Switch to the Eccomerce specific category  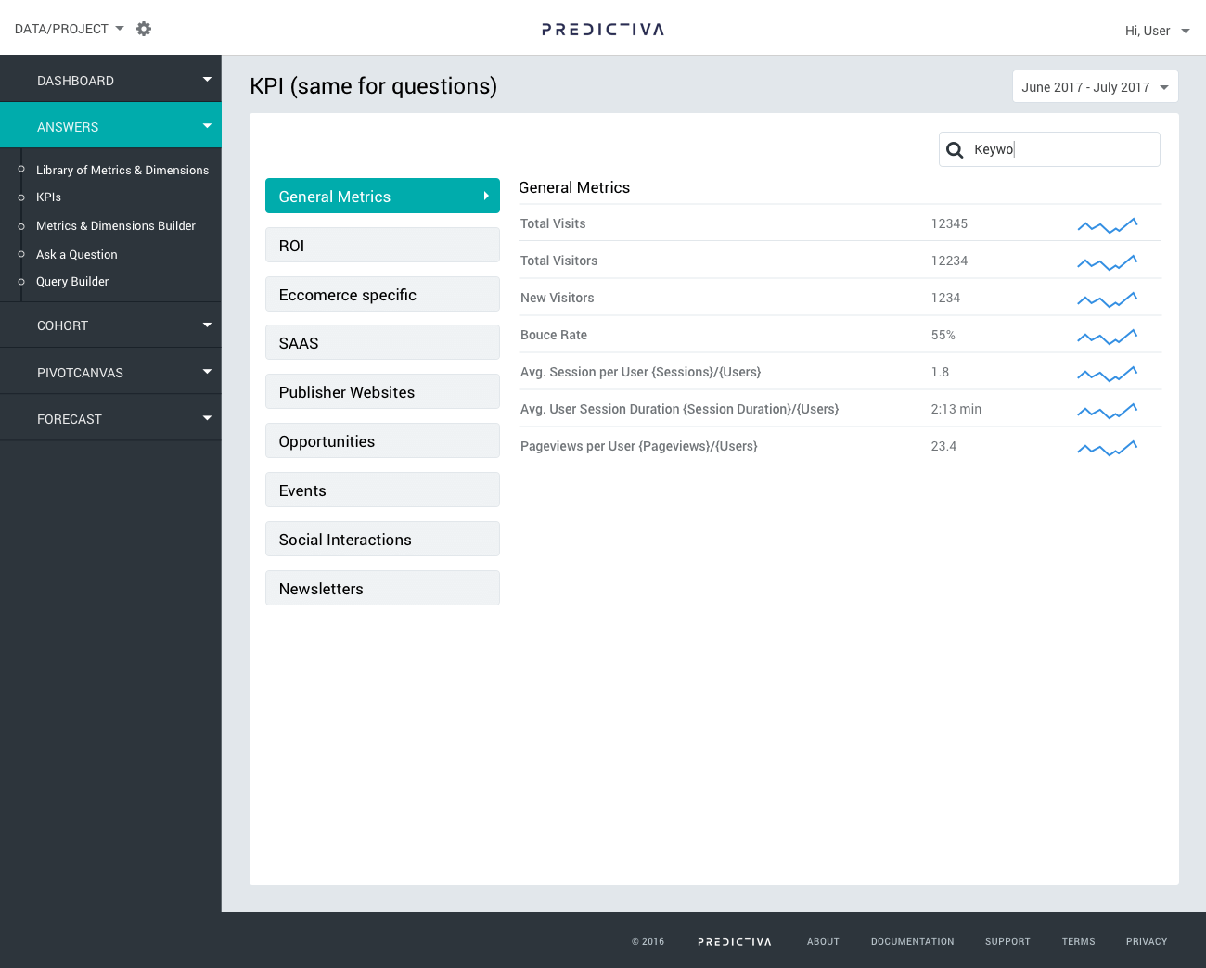coord(382,295)
